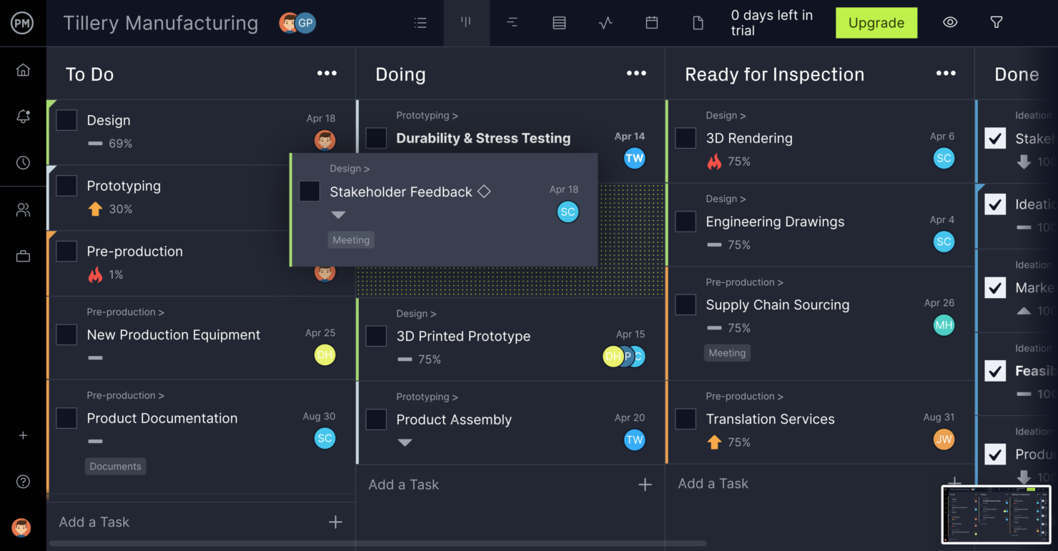Switch to Gantt view icon

513,23
